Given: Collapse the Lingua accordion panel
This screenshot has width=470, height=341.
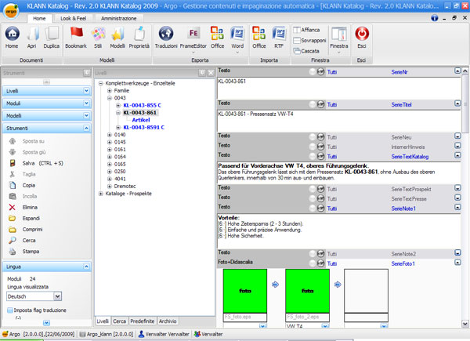Looking at the screenshot, I should tap(86, 267).
